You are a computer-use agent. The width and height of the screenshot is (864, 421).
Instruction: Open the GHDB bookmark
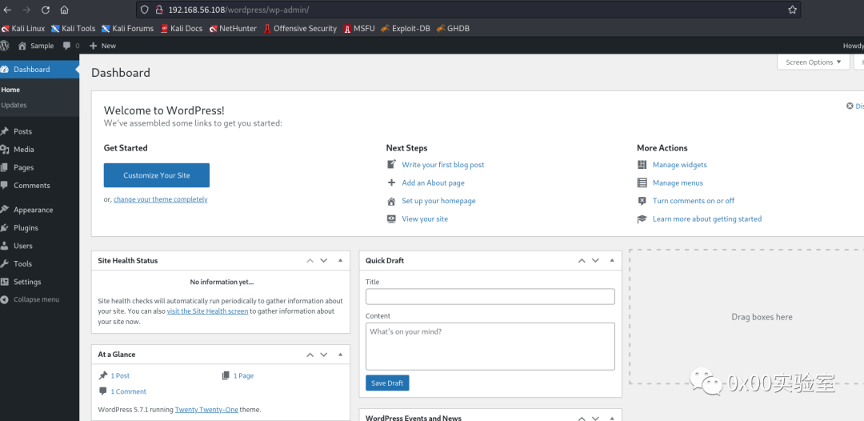(453, 28)
